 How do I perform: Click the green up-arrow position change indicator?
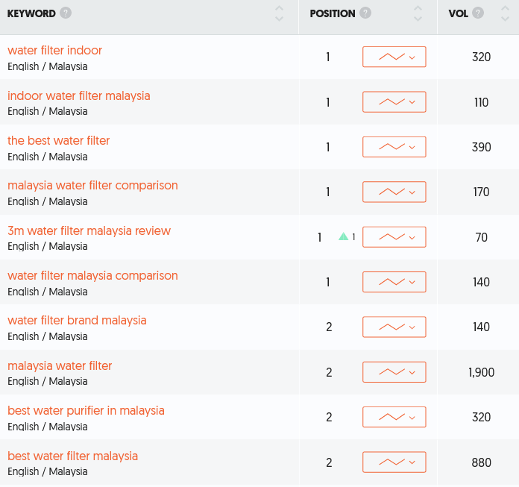(x=344, y=236)
